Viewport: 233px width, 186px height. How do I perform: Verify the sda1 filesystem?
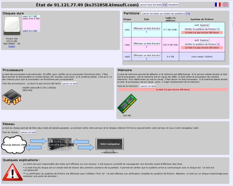(200, 29)
